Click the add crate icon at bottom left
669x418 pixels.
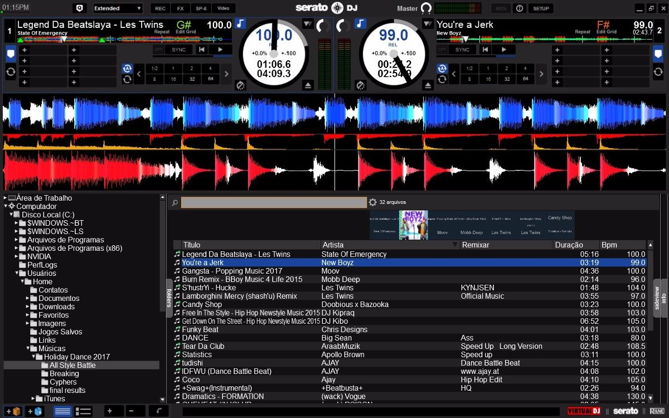click(x=13, y=411)
